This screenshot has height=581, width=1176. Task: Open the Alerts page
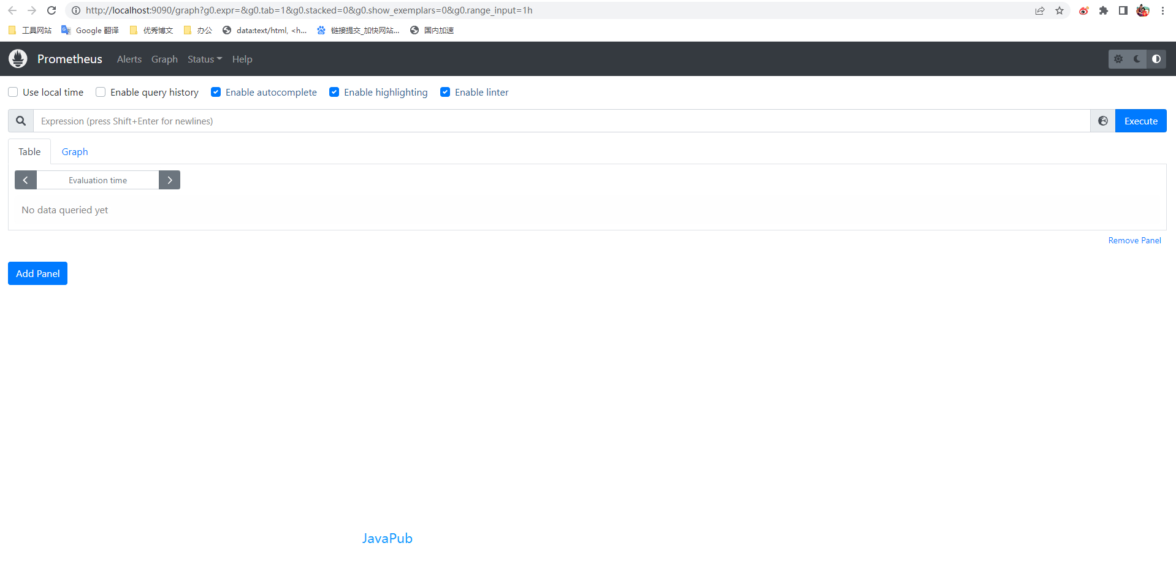[x=129, y=59]
